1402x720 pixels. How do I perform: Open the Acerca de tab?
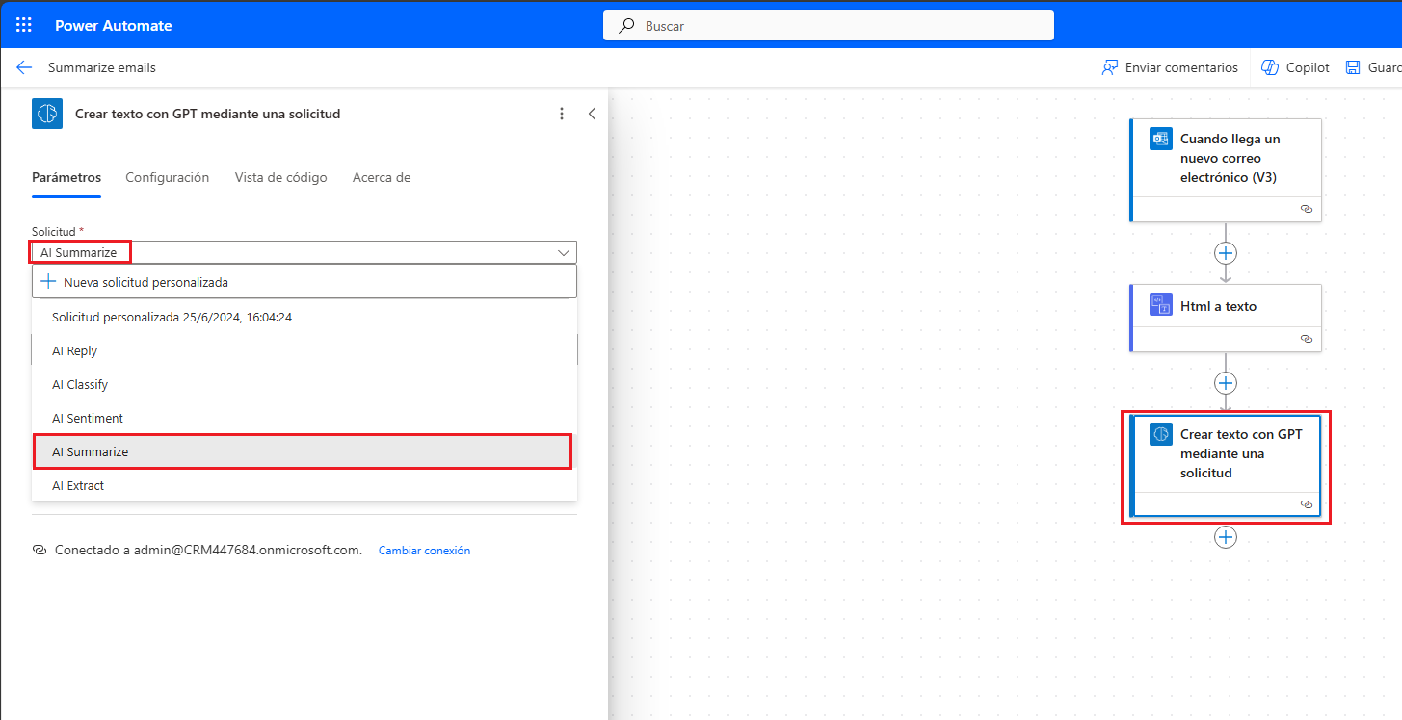pyautogui.click(x=382, y=177)
